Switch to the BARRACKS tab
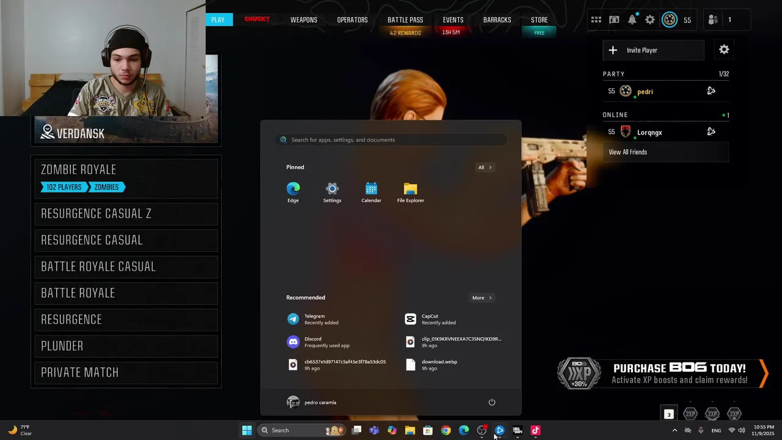 click(x=497, y=20)
